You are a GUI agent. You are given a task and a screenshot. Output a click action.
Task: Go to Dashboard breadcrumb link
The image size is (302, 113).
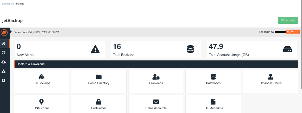tap(8, 4)
